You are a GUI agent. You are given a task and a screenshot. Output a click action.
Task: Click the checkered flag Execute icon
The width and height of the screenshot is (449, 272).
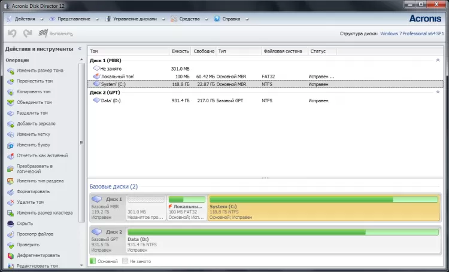[43, 33]
